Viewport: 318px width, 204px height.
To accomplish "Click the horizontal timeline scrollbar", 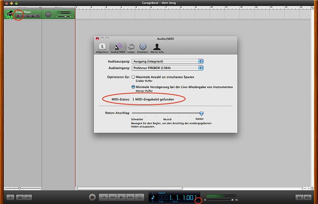I will pos(130,189).
